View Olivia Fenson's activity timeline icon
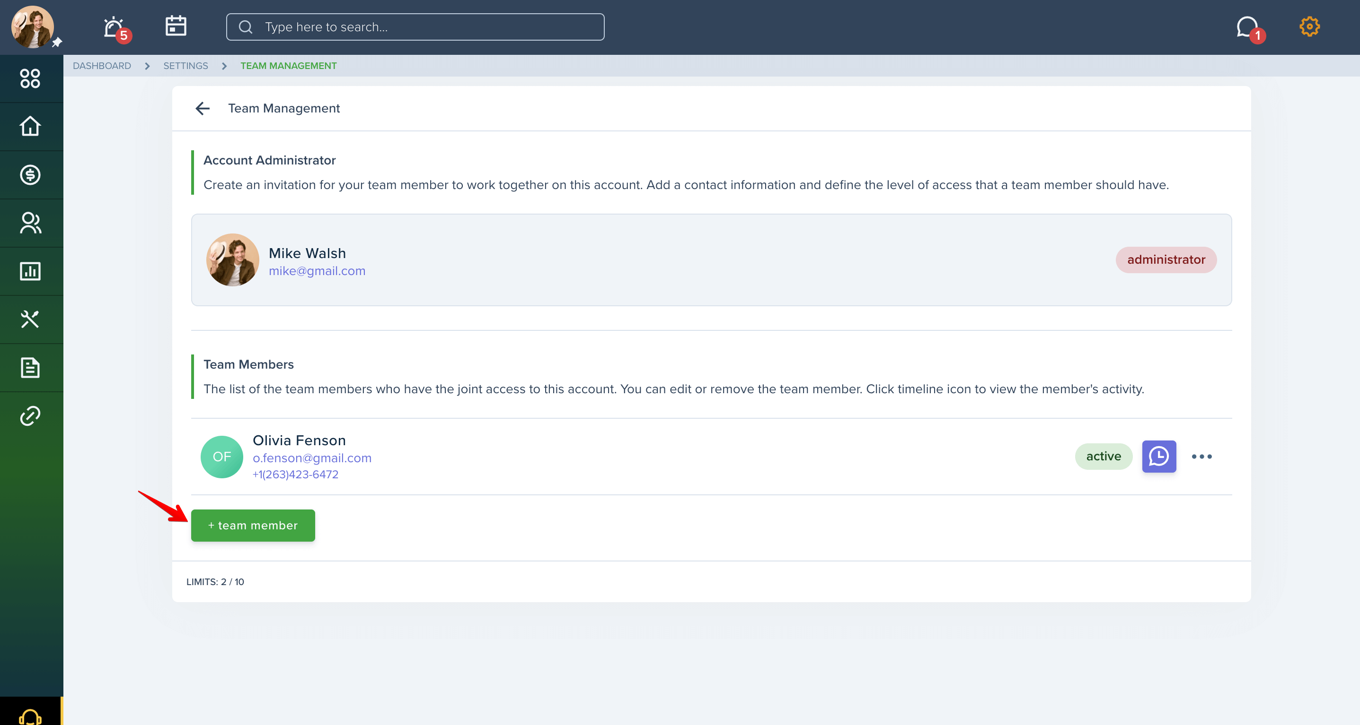Image resolution: width=1360 pixels, height=725 pixels. (x=1159, y=457)
